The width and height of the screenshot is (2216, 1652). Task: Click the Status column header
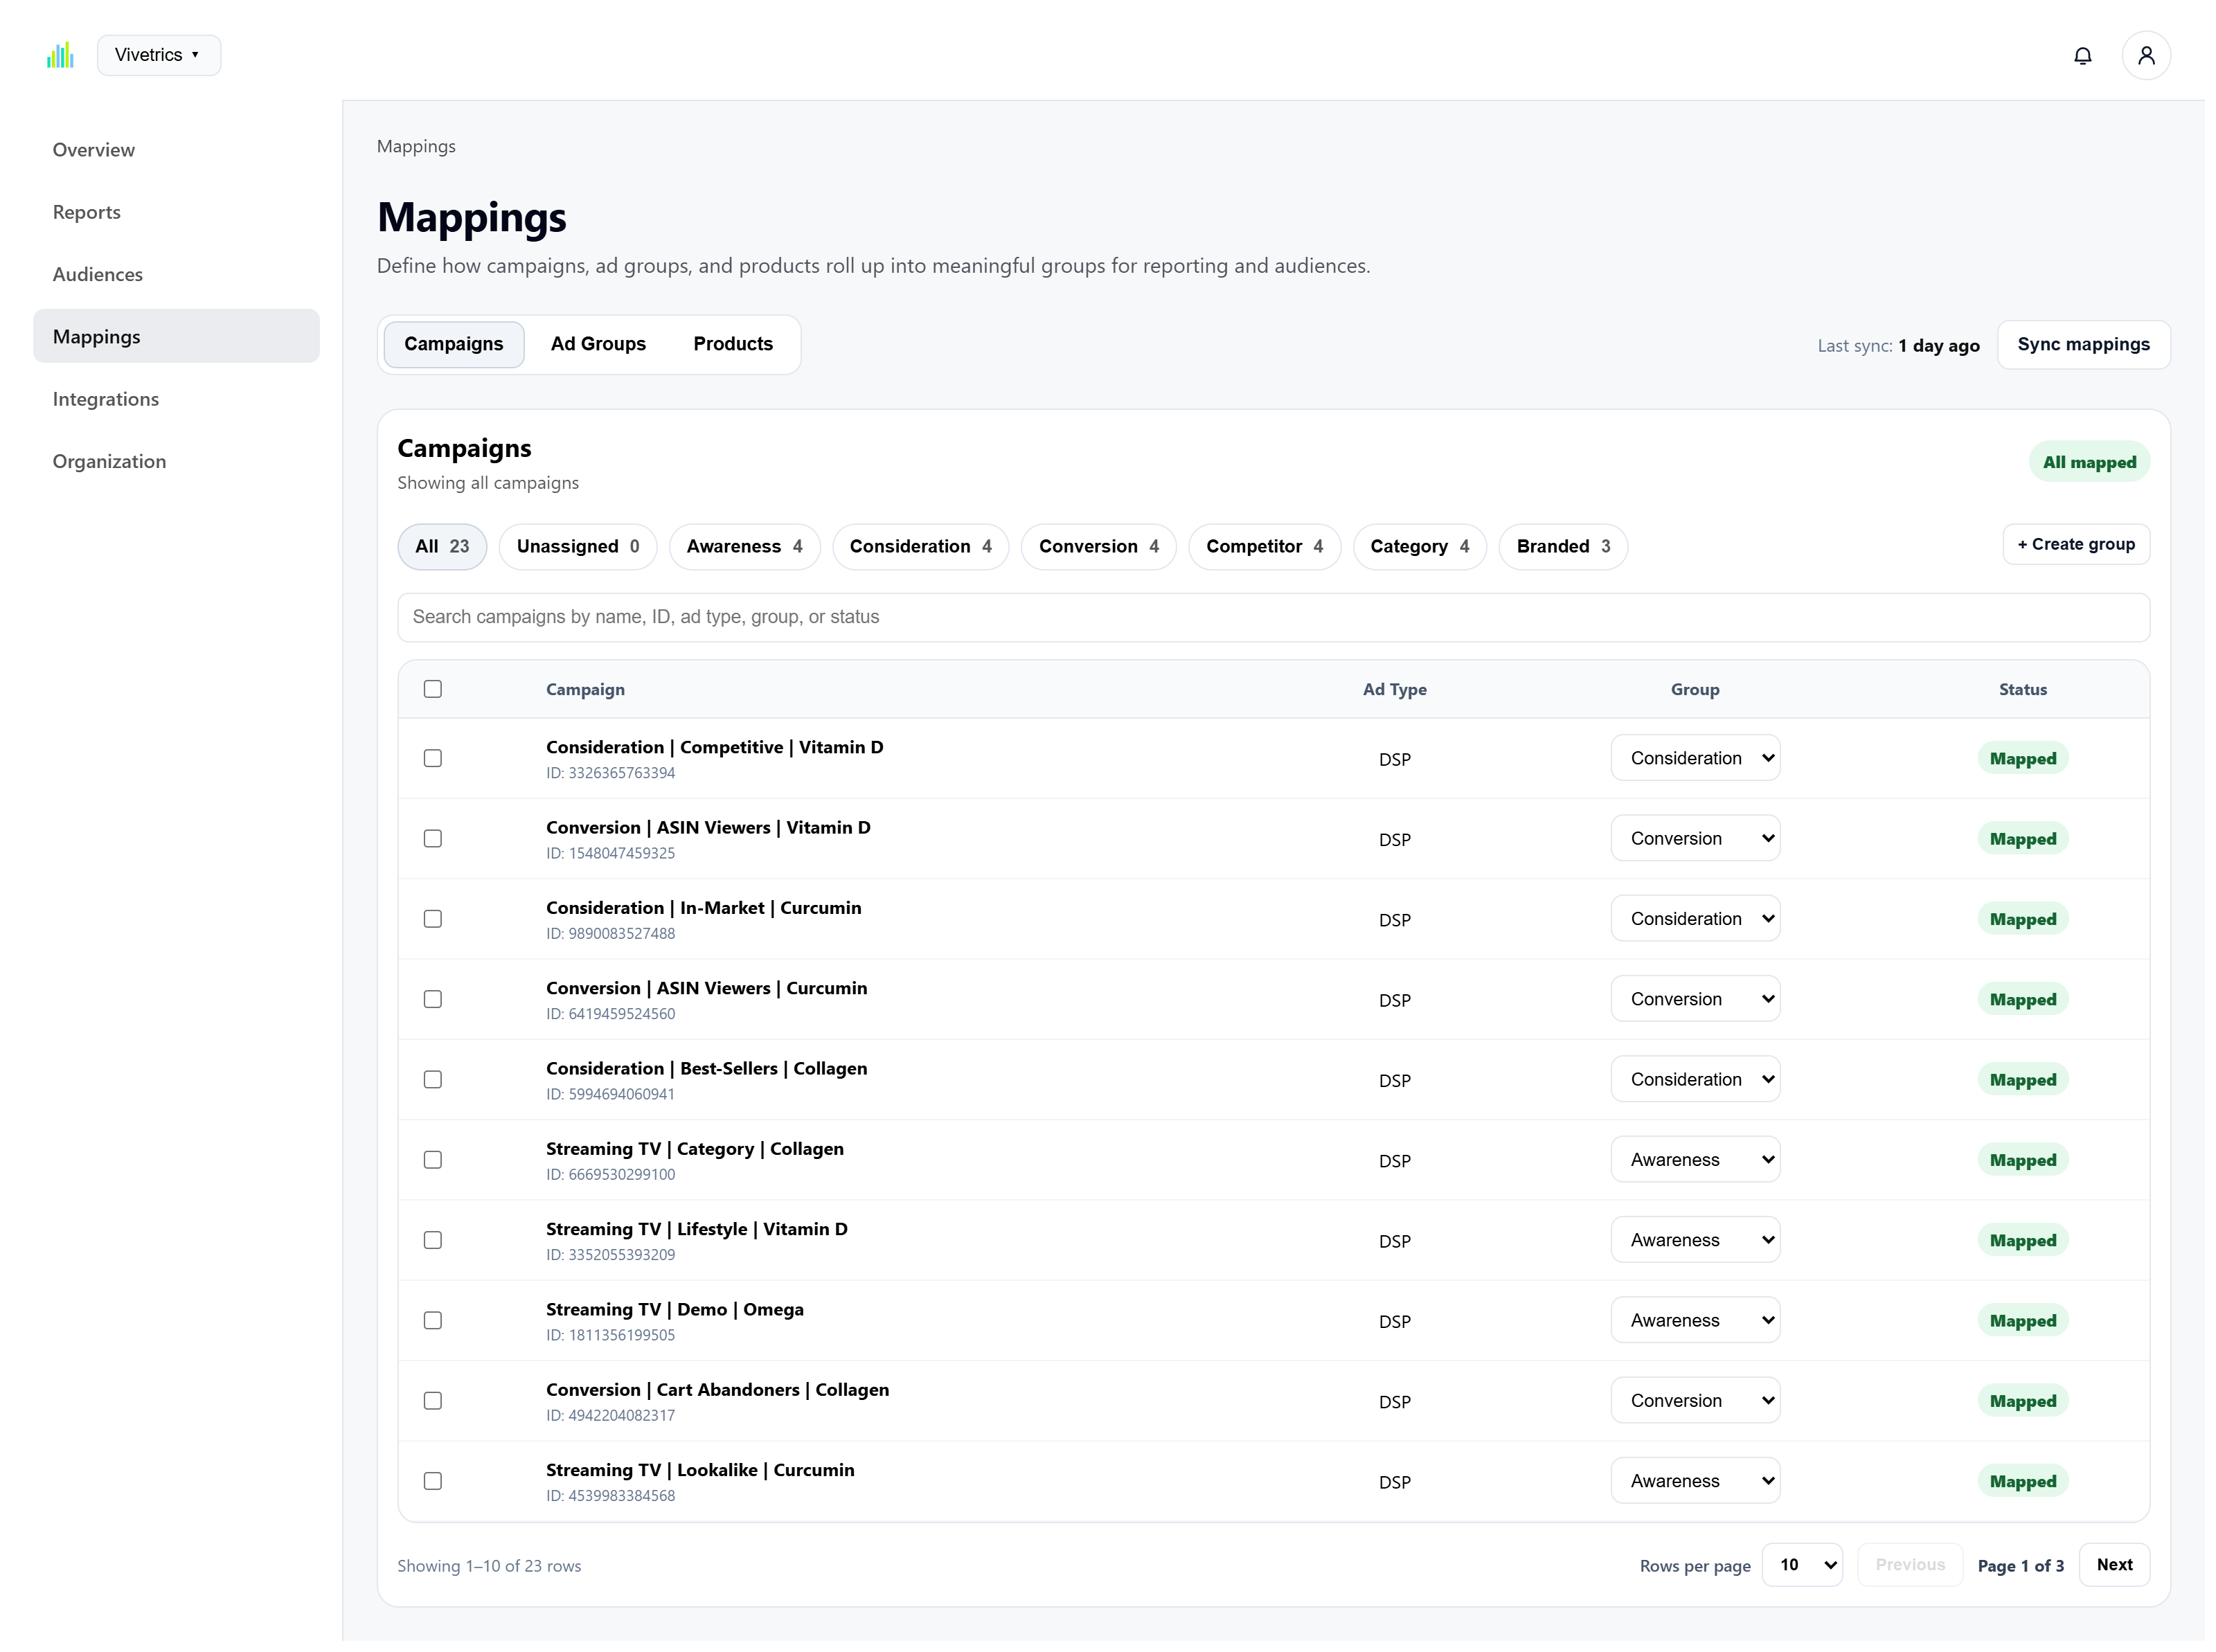coord(2022,689)
